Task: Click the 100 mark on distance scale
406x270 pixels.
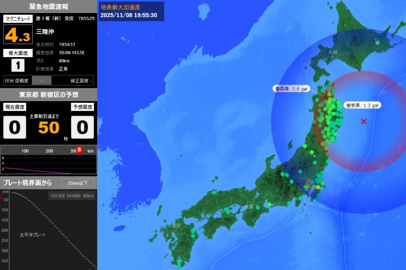Action: pyautogui.click(x=25, y=151)
